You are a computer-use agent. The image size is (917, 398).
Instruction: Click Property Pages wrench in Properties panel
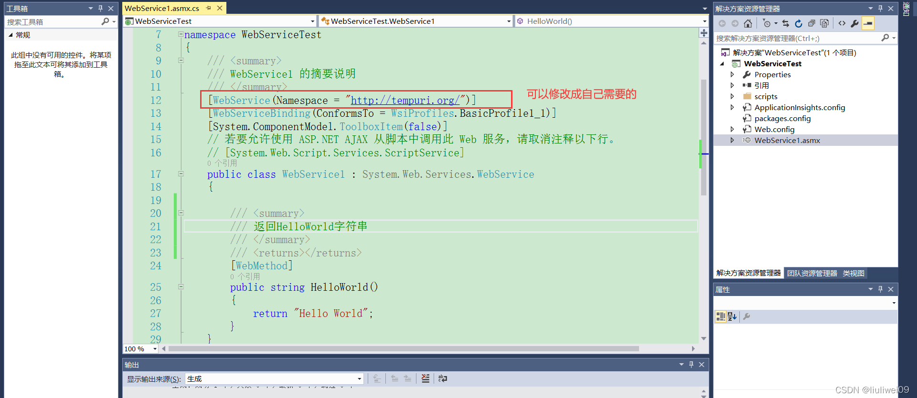click(746, 316)
